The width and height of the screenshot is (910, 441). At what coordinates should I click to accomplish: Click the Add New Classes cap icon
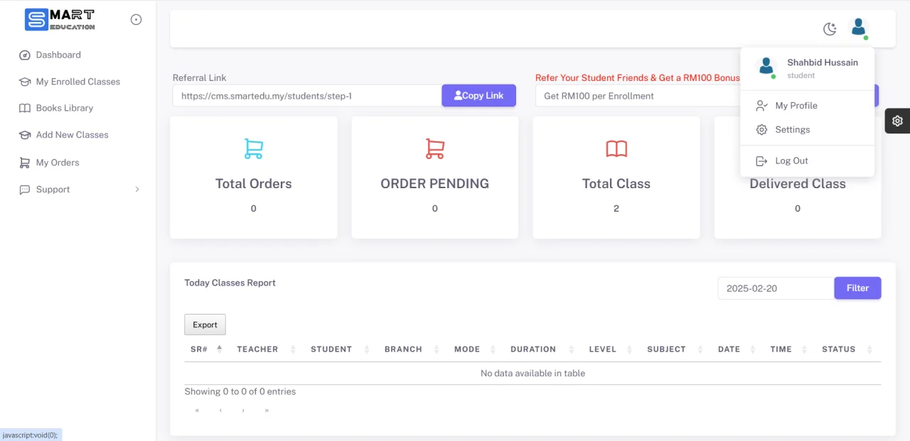[x=25, y=135]
